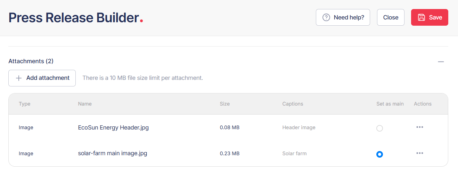458x175 pixels.
Task: Click the Attachments (2) section heading
Action: click(31, 61)
